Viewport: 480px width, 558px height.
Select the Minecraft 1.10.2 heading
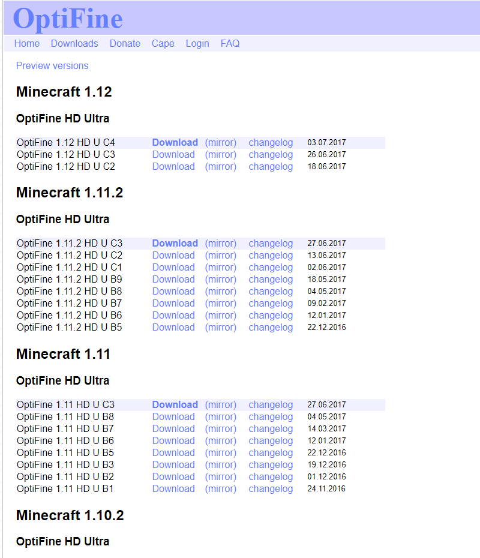[70, 515]
